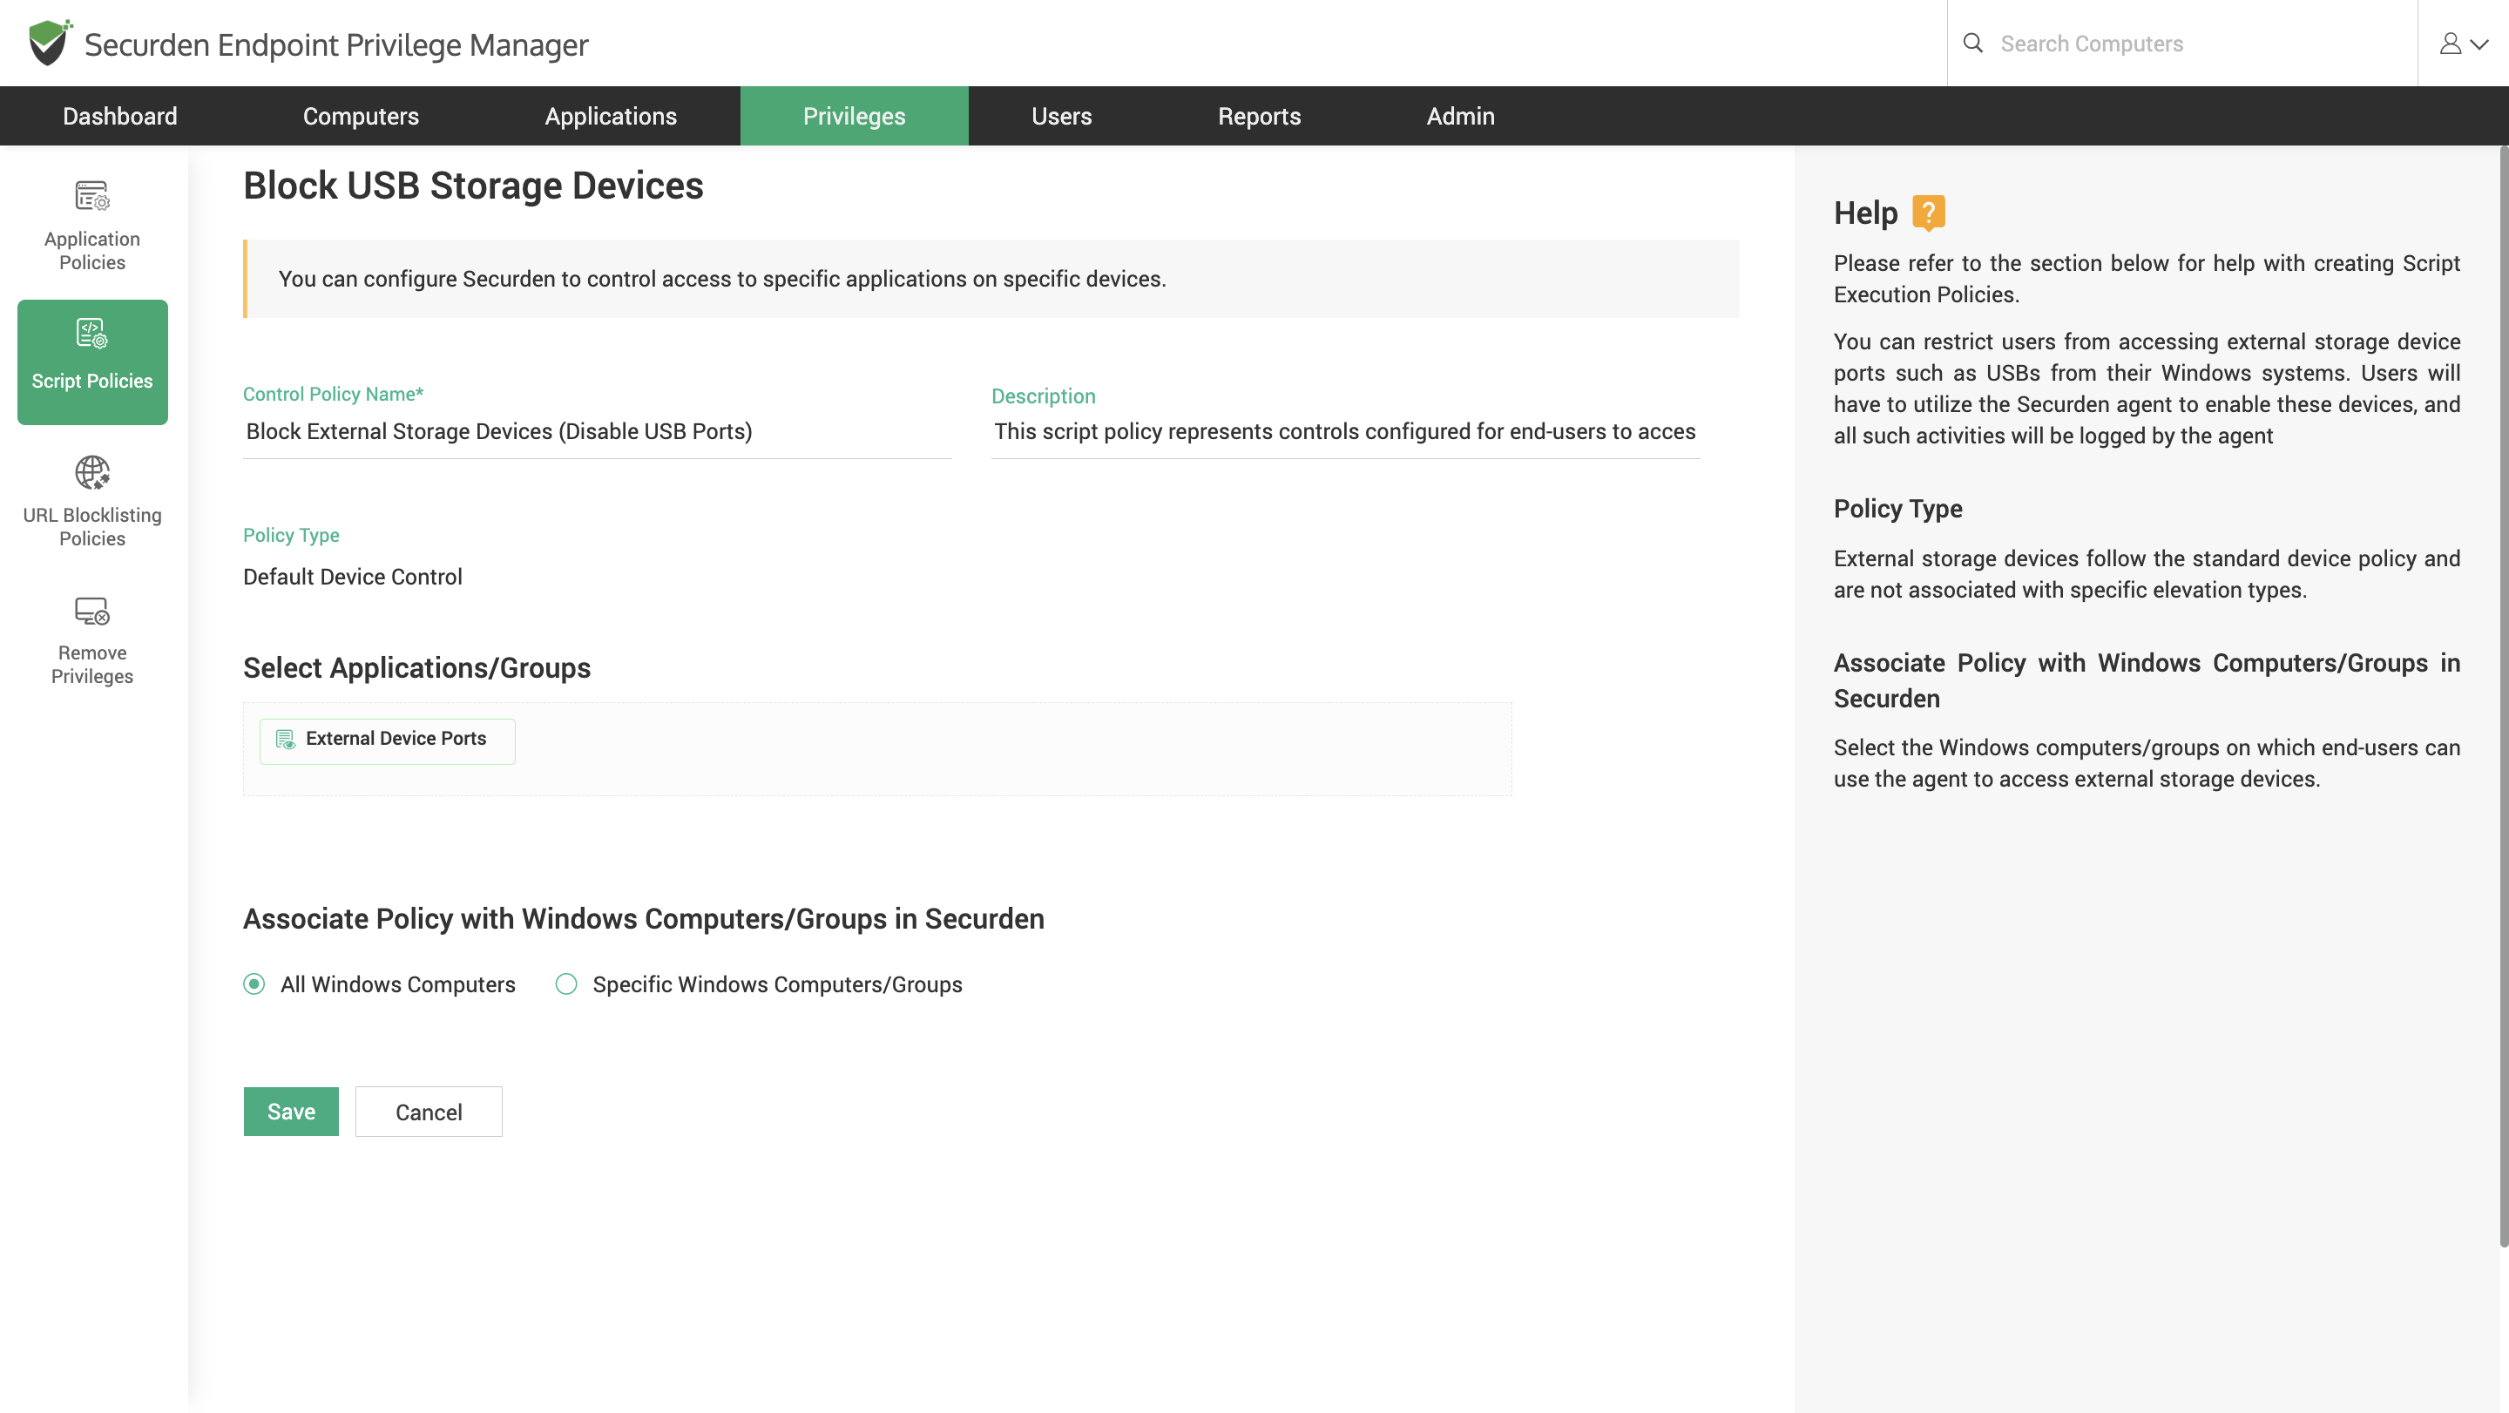2509x1413 pixels.
Task: Open the Computers tab
Action: point(361,116)
